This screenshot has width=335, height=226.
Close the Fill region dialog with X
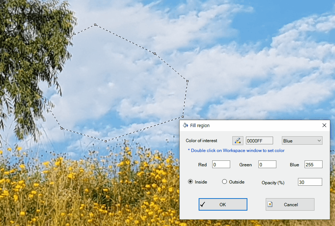[324, 125]
